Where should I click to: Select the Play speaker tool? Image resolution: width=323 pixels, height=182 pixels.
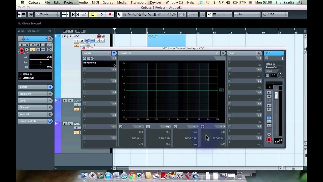click(169, 14)
